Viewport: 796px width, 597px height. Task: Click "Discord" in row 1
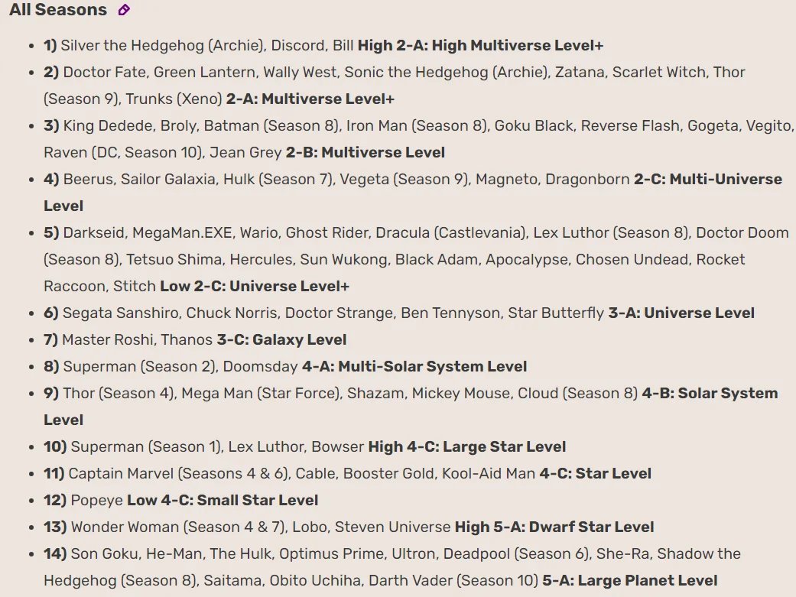(298, 45)
